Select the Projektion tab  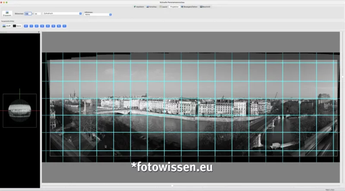174,7
